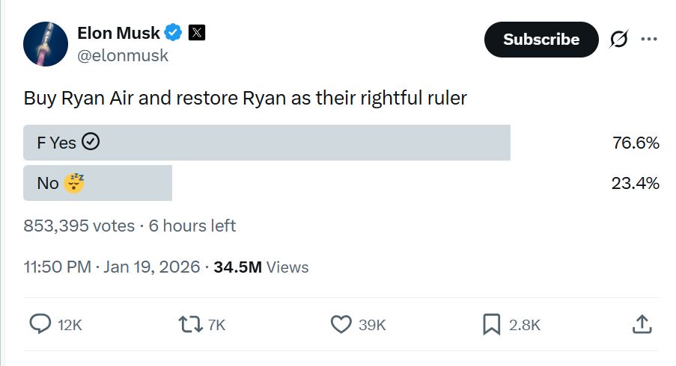The width and height of the screenshot is (676, 366).
Task: Click the 34.5M Views count
Action: point(261,267)
